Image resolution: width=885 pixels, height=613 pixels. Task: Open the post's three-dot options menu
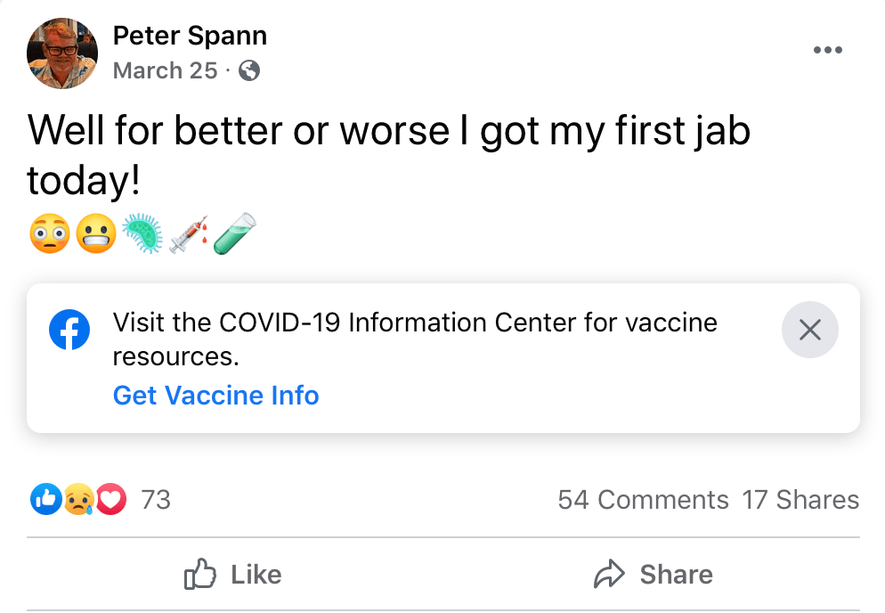tap(827, 50)
